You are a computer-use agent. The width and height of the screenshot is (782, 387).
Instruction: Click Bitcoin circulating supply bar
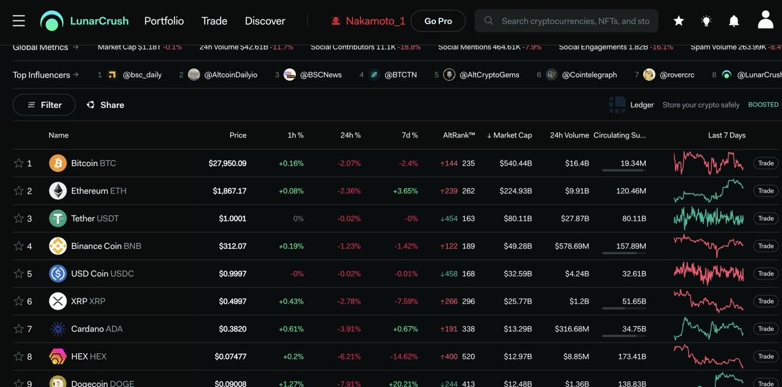(x=624, y=170)
